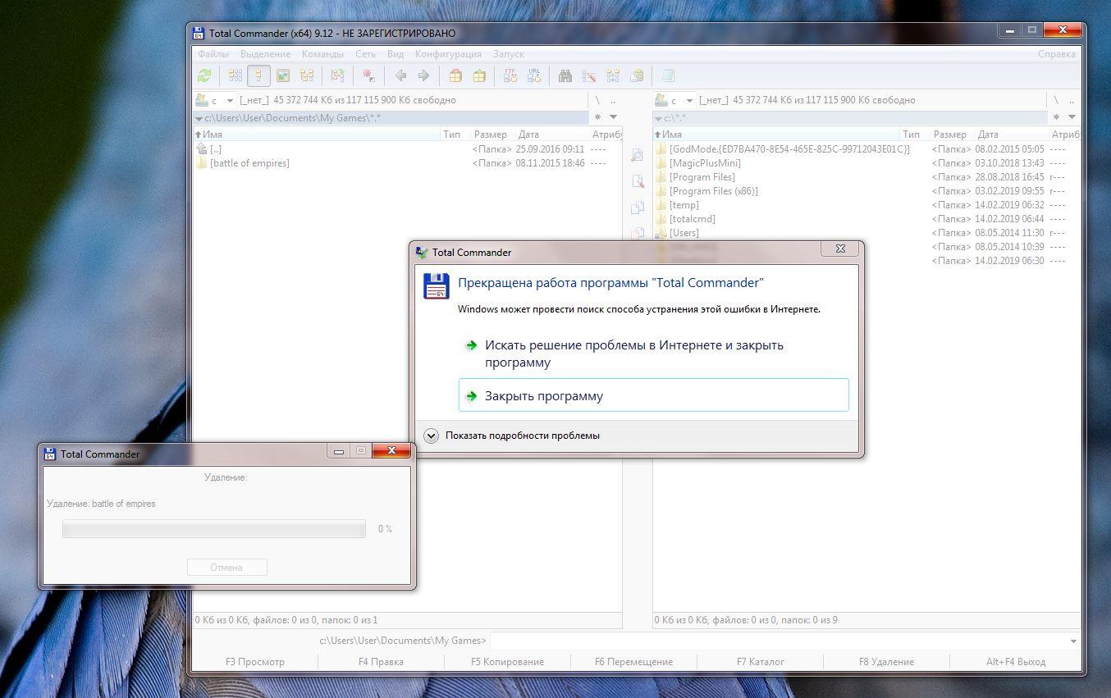
Task: Open the FTP connect toolbar icon
Action: coord(510,75)
